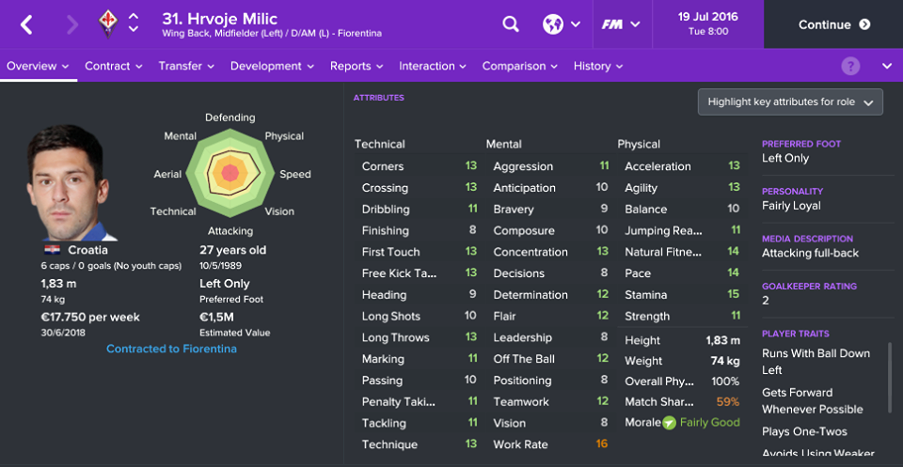Click the Continue button
903x467 pixels.
coord(833,24)
